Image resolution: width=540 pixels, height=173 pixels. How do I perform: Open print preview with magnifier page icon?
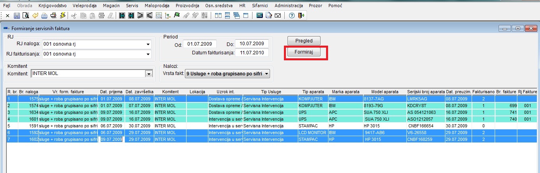26,16
